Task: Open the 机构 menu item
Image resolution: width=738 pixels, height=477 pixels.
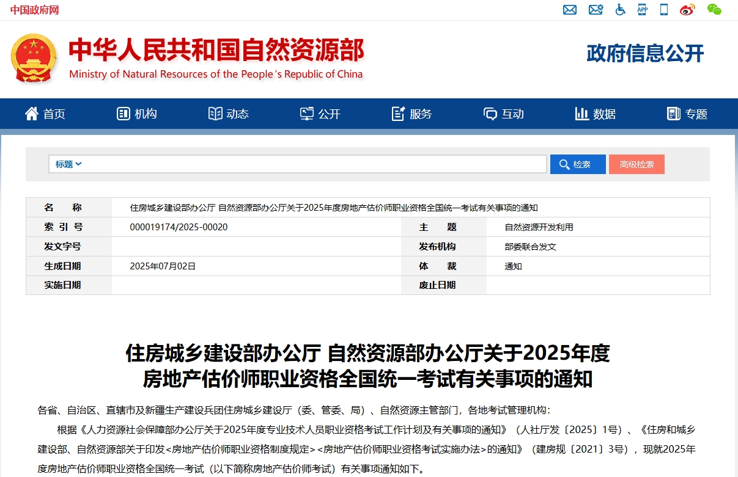Action: coord(137,114)
